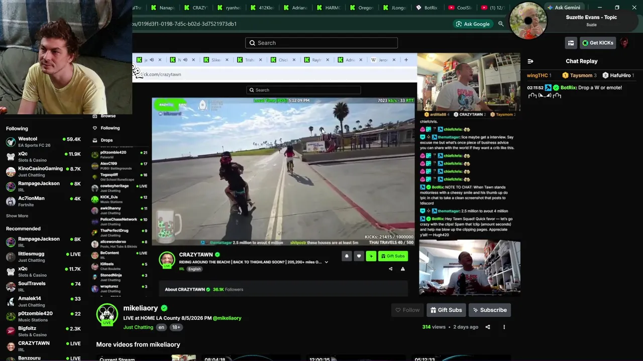Open the video thumbnail with duration 12:00:35

(355, 357)
